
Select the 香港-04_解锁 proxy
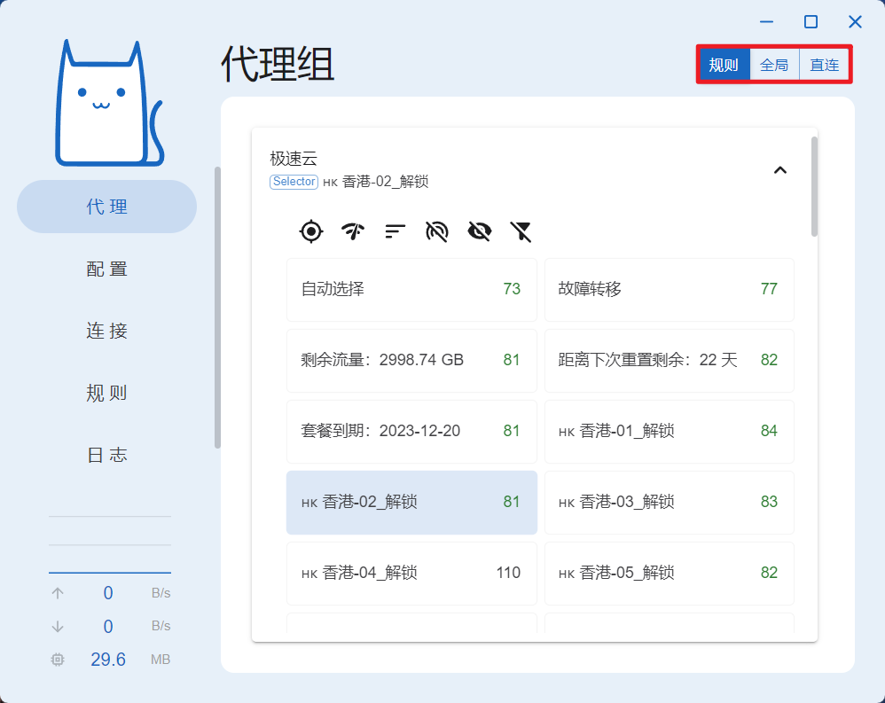pyautogui.click(x=411, y=574)
